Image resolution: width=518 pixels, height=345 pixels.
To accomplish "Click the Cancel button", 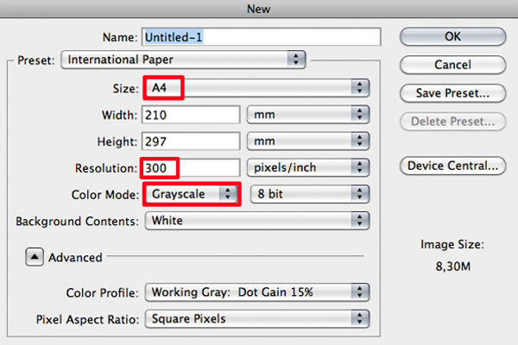I will coord(452,65).
